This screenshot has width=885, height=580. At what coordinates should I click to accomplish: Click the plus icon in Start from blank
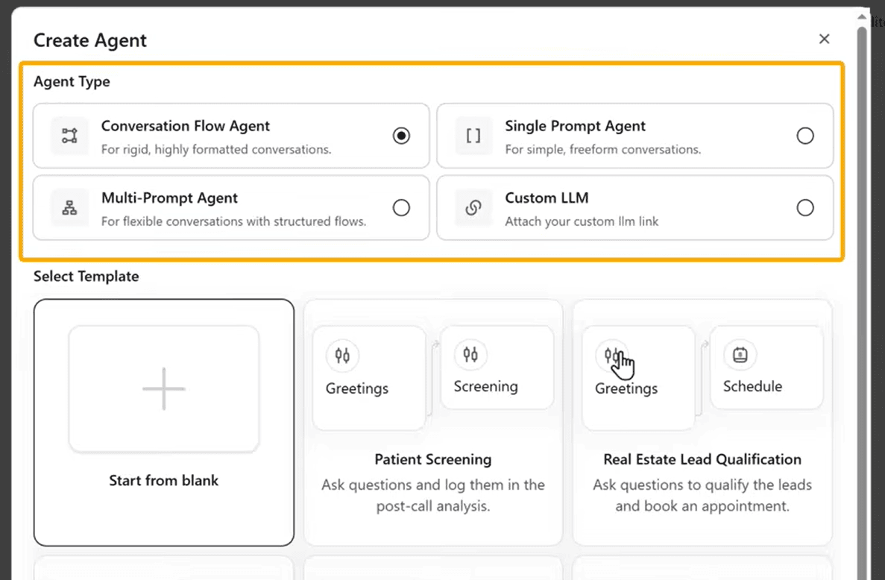pos(163,388)
